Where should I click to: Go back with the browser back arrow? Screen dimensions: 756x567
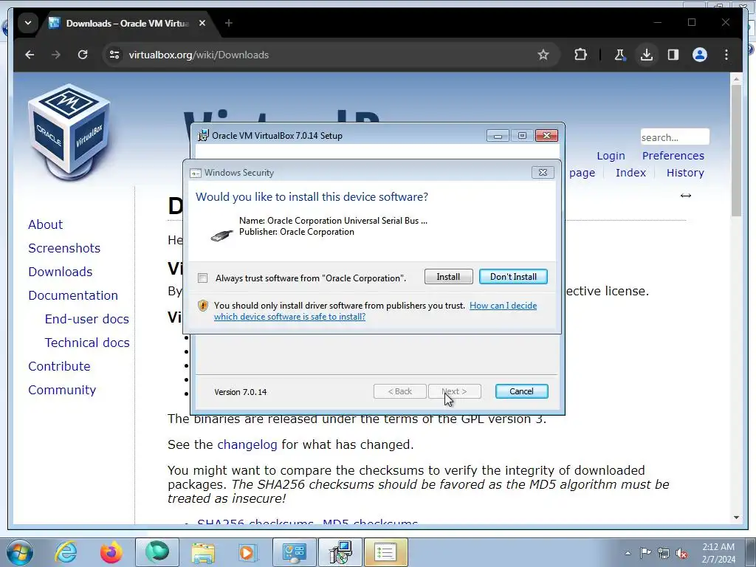coord(30,55)
